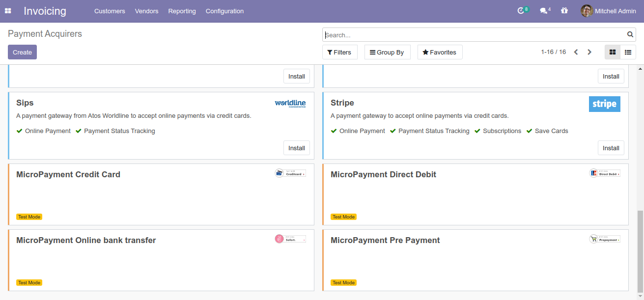The width and height of the screenshot is (644, 300).
Task: Open the Group By dropdown
Action: click(387, 52)
